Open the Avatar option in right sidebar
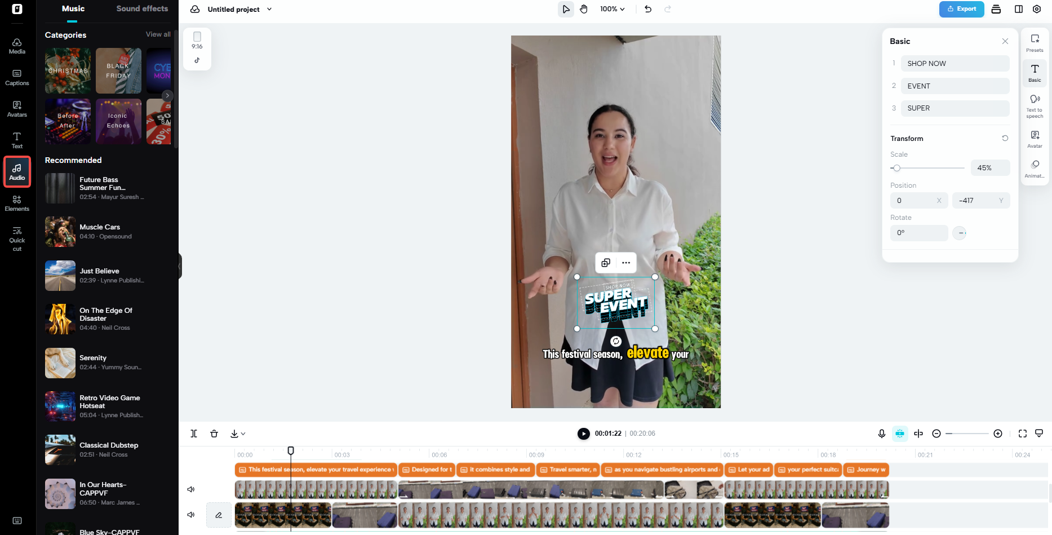The width and height of the screenshot is (1052, 535). click(x=1035, y=139)
